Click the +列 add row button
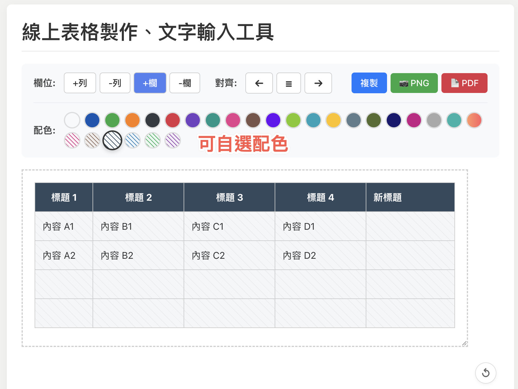Screen dimensions: 518x389 coord(80,83)
